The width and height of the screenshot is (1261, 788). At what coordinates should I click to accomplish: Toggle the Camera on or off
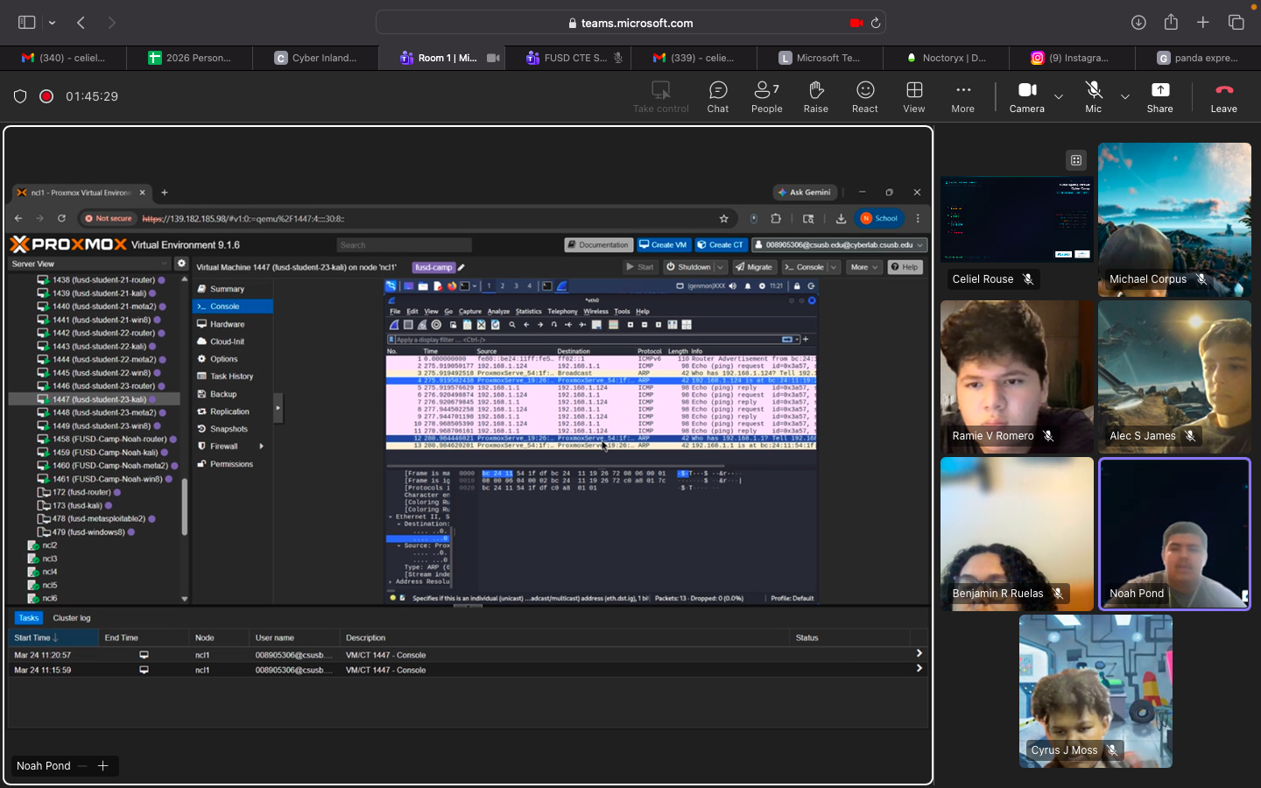(1026, 96)
